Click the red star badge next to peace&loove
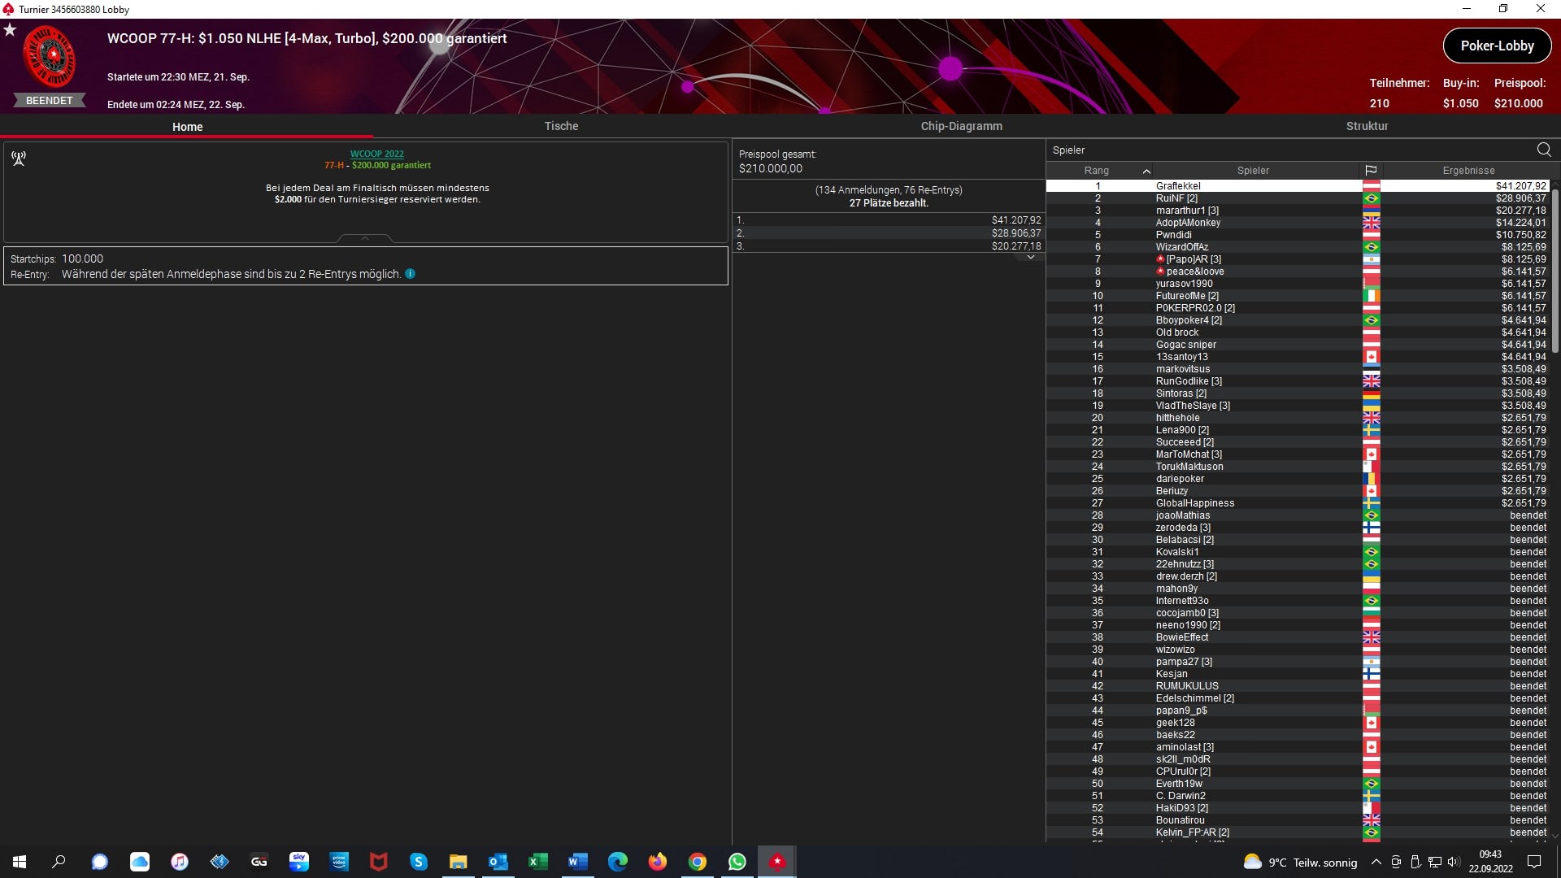Image resolution: width=1561 pixels, height=878 pixels. coord(1160,272)
